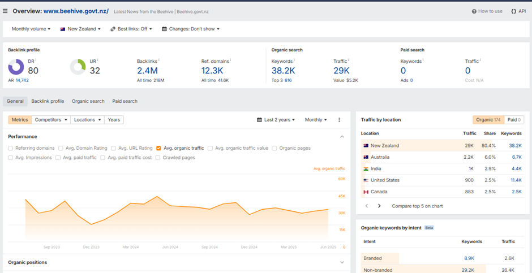The height and width of the screenshot is (273, 532).
Task: Enable the Avg. organic traffic value checkbox
Action: [x=211, y=148]
